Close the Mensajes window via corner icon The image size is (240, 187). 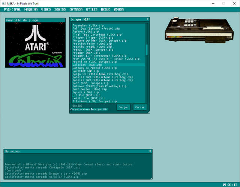point(150,151)
